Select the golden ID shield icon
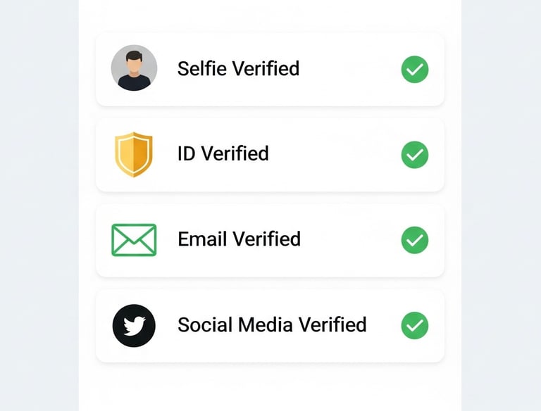541x411 pixels. coord(134,154)
